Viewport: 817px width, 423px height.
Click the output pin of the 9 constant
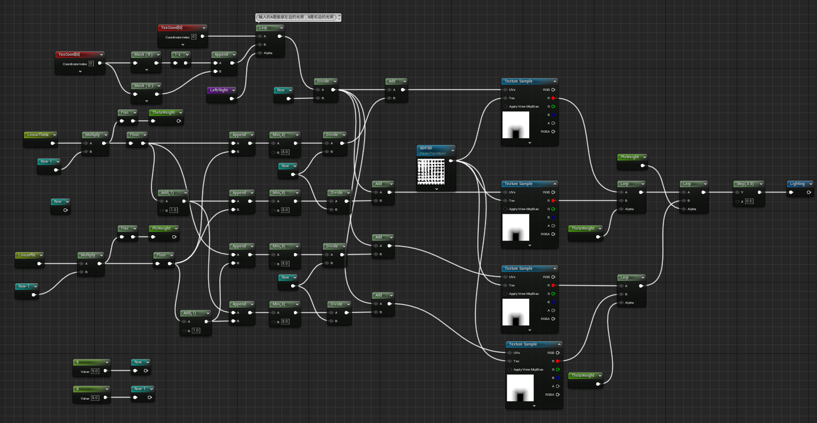tap(105, 371)
